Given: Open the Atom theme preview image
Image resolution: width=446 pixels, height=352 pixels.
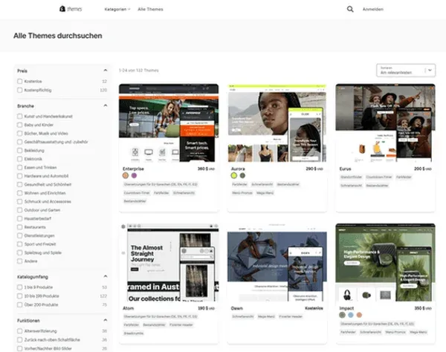Looking at the screenshot, I should pos(169,262).
